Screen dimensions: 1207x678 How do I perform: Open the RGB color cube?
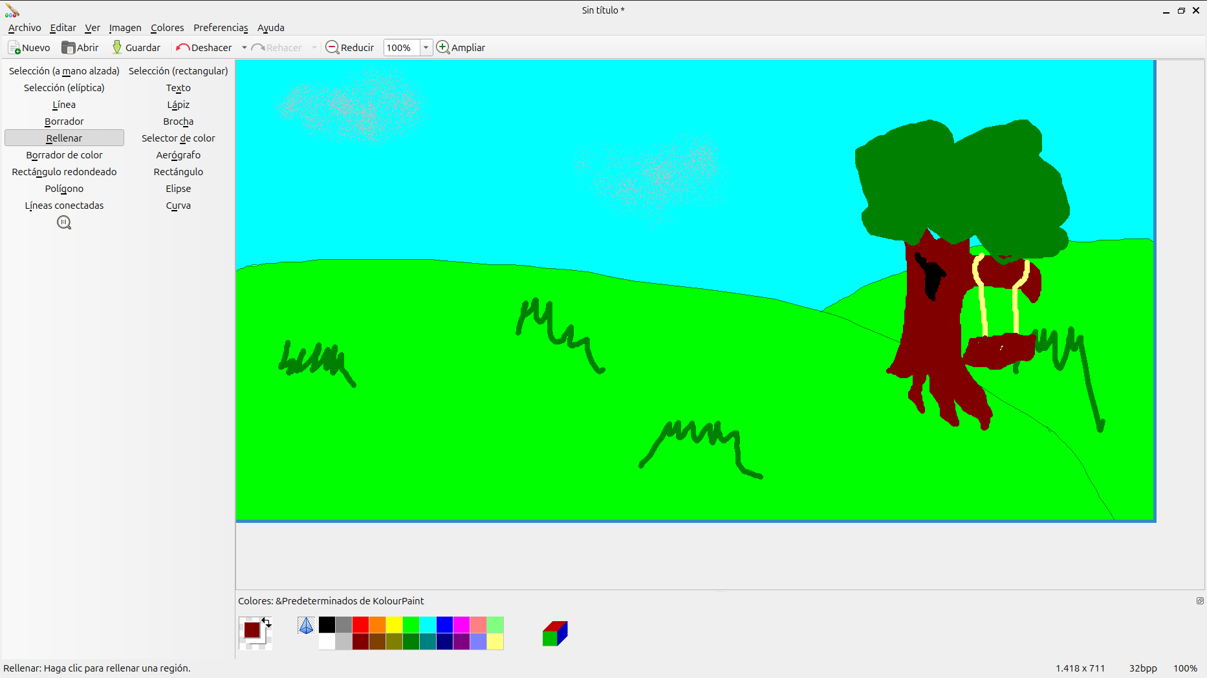coord(555,633)
